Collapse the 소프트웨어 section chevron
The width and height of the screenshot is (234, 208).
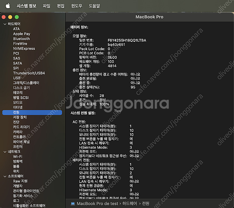[5, 176]
